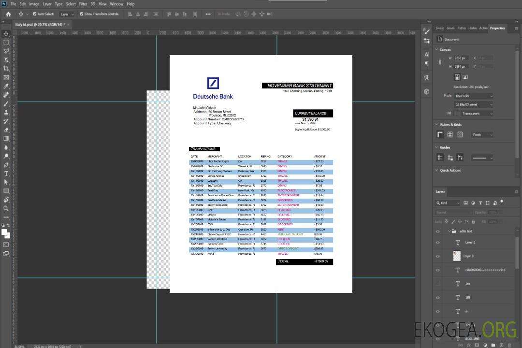The height and width of the screenshot is (348, 522).
Task: Click the canvas width input field
Action: pos(461,58)
